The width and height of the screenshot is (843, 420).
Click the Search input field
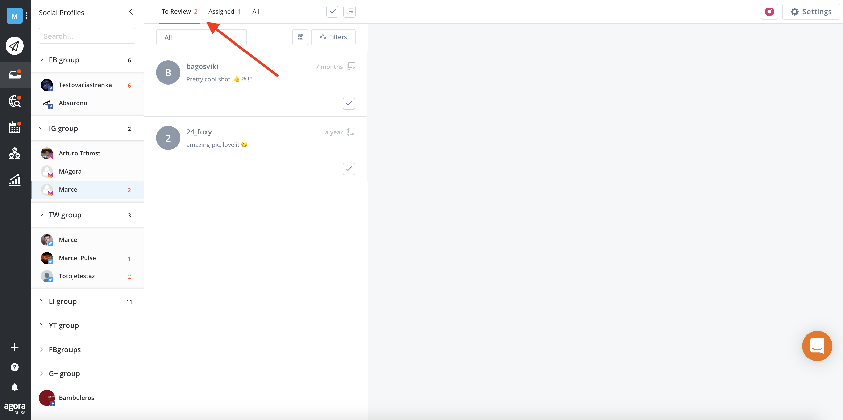point(87,36)
